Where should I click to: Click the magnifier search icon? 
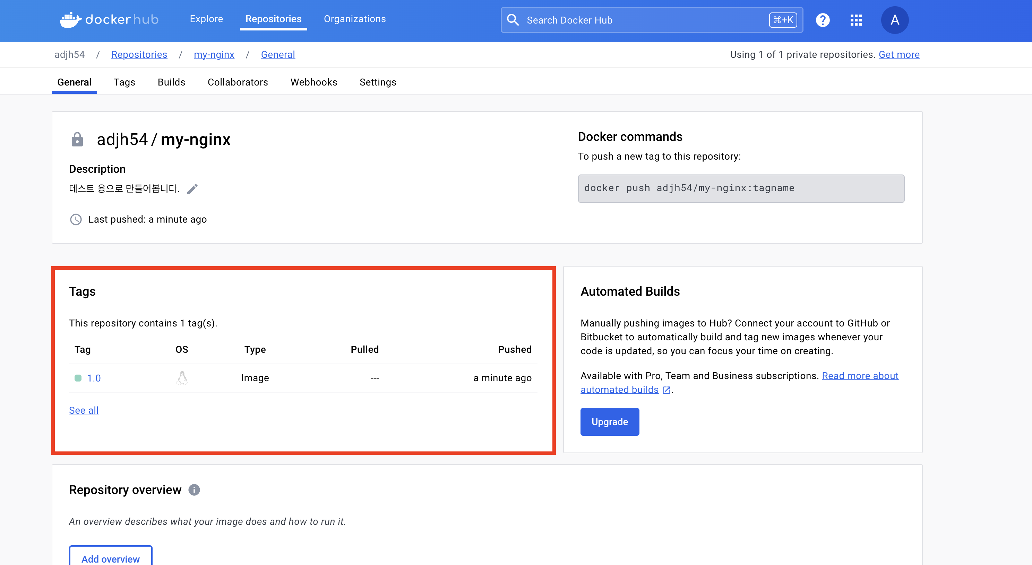click(x=513, y=20)
